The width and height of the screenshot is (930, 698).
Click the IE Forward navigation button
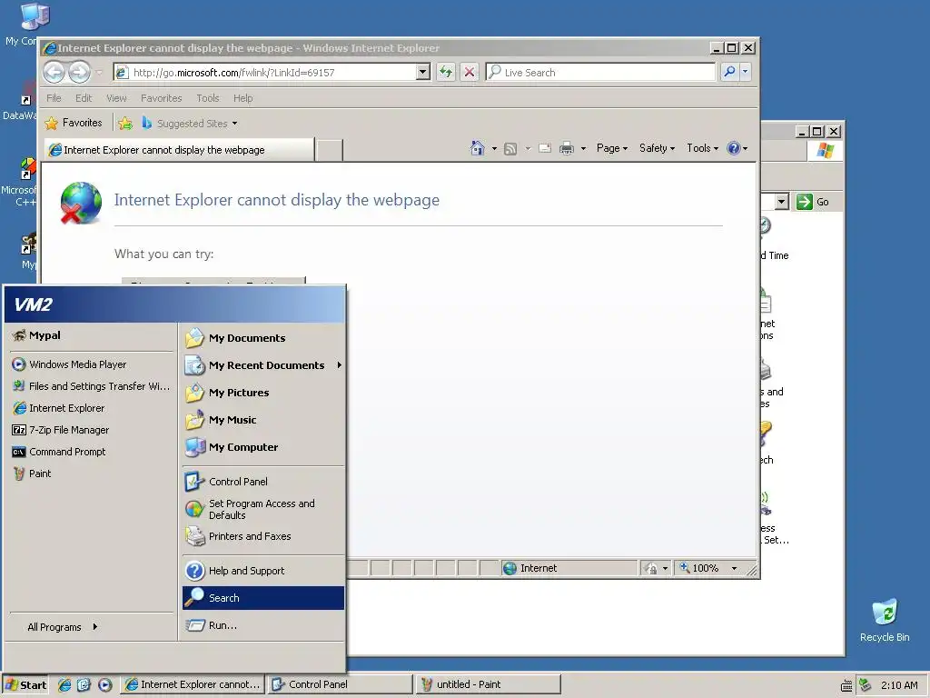tap(79, 73)
